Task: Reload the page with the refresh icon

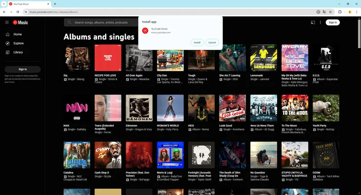Action: tap(17, 12)
